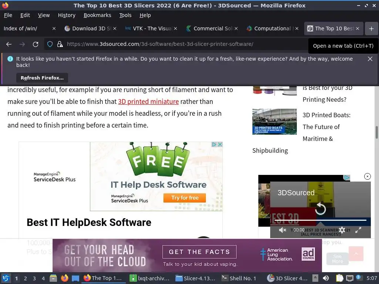Open the Help menu

tap(145, 15)
